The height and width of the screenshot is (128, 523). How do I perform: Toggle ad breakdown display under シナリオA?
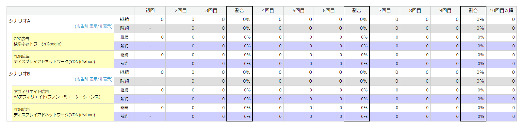pos(94,26)
